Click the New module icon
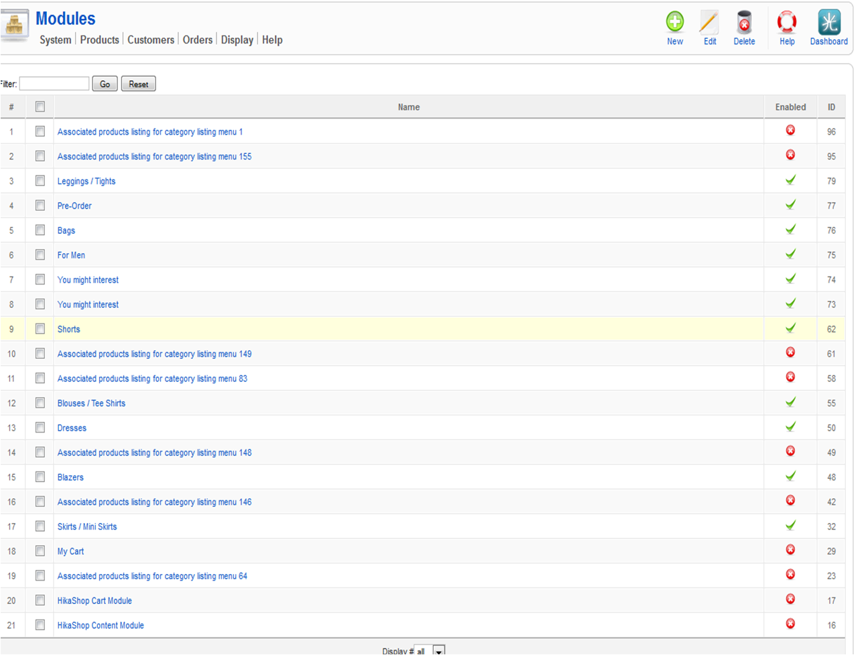This screenshot has height=655, width=858. click(x=675, y=22)
